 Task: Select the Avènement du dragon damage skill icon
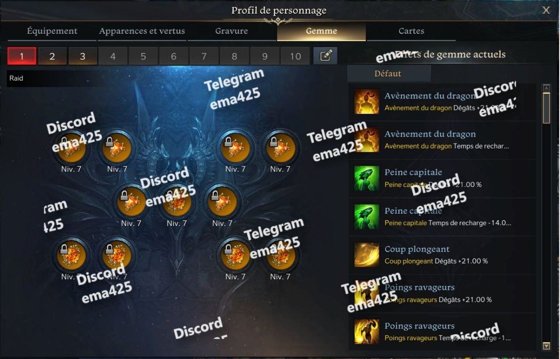[x=367, y=102]
